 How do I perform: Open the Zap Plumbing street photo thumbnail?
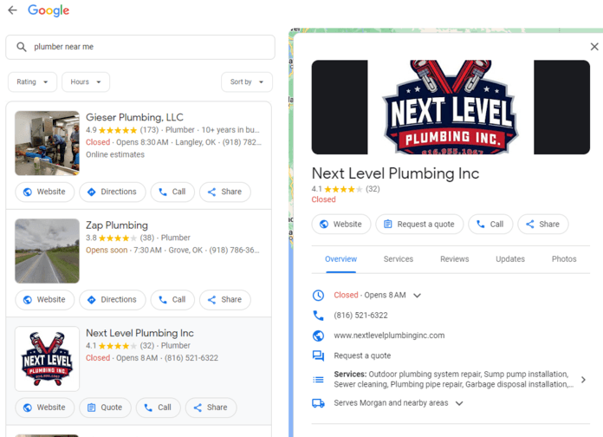48,251
